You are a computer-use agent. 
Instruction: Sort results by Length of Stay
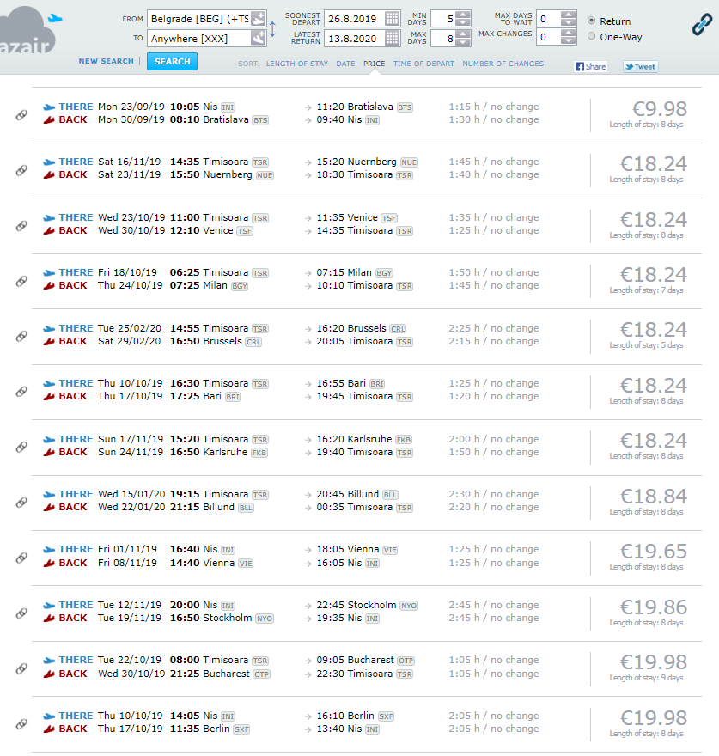[297, 64]
